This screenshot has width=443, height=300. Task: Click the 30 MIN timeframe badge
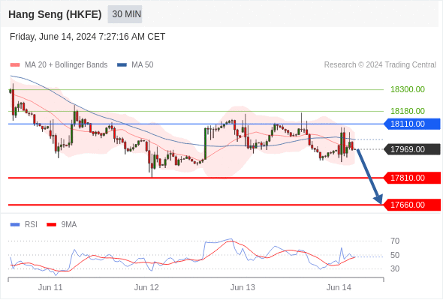[125, 13]
